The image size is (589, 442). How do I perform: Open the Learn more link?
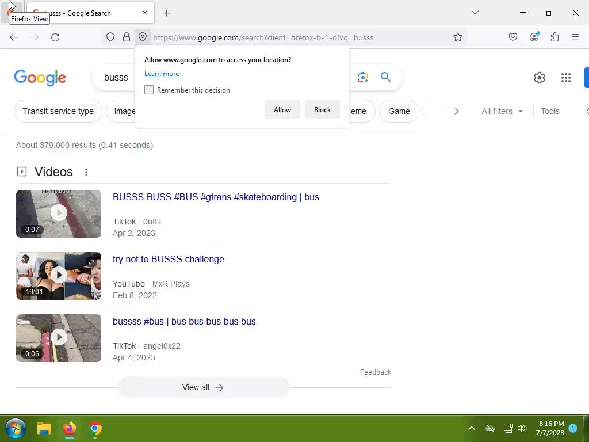[162, 74]
